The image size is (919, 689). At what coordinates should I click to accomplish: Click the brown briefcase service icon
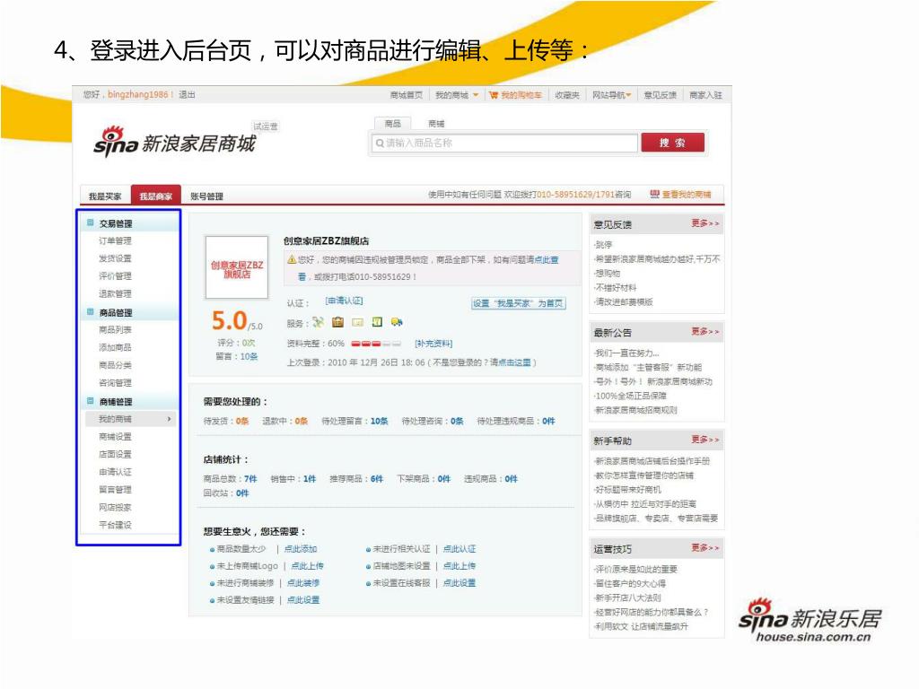337,323
